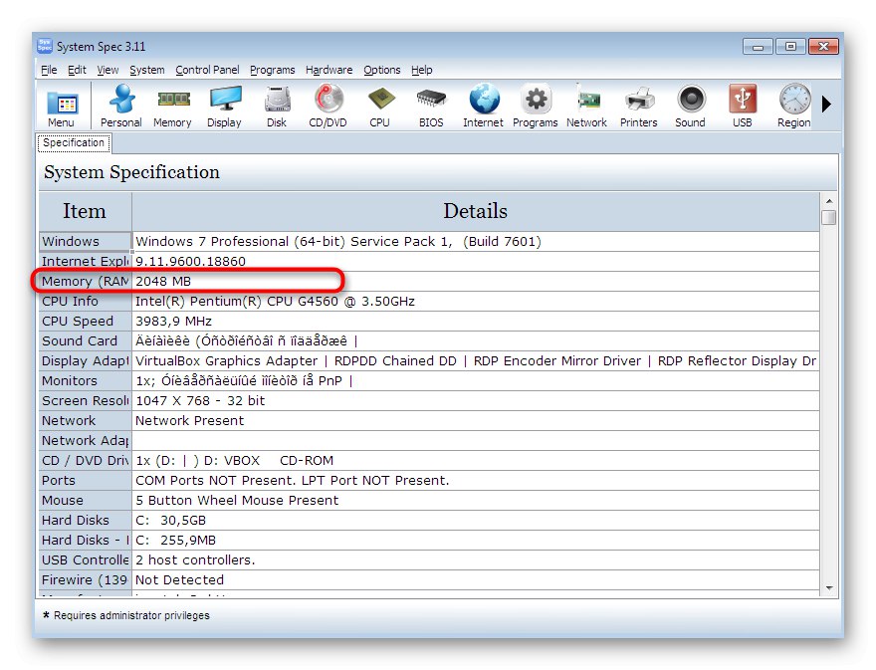Select the Mouse row label

coord(85,500)
